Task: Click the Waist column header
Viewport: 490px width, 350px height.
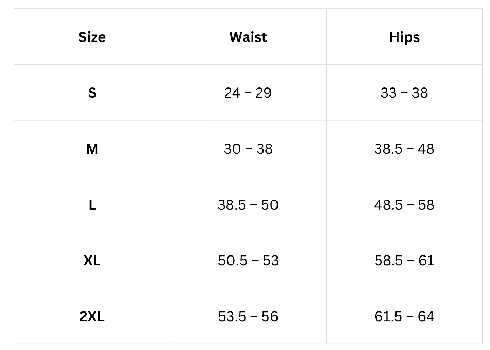Action: 248,37
